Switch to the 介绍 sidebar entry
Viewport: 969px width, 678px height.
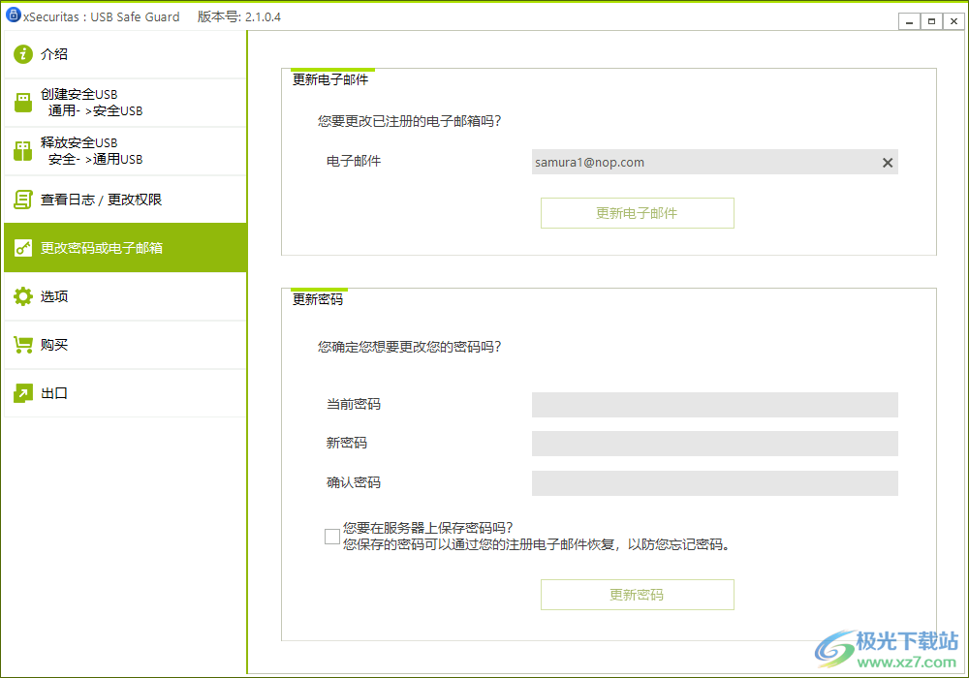click(53, 54)
